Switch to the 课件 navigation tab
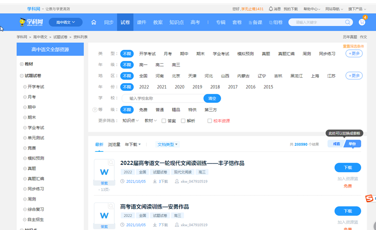 (141, 22)
